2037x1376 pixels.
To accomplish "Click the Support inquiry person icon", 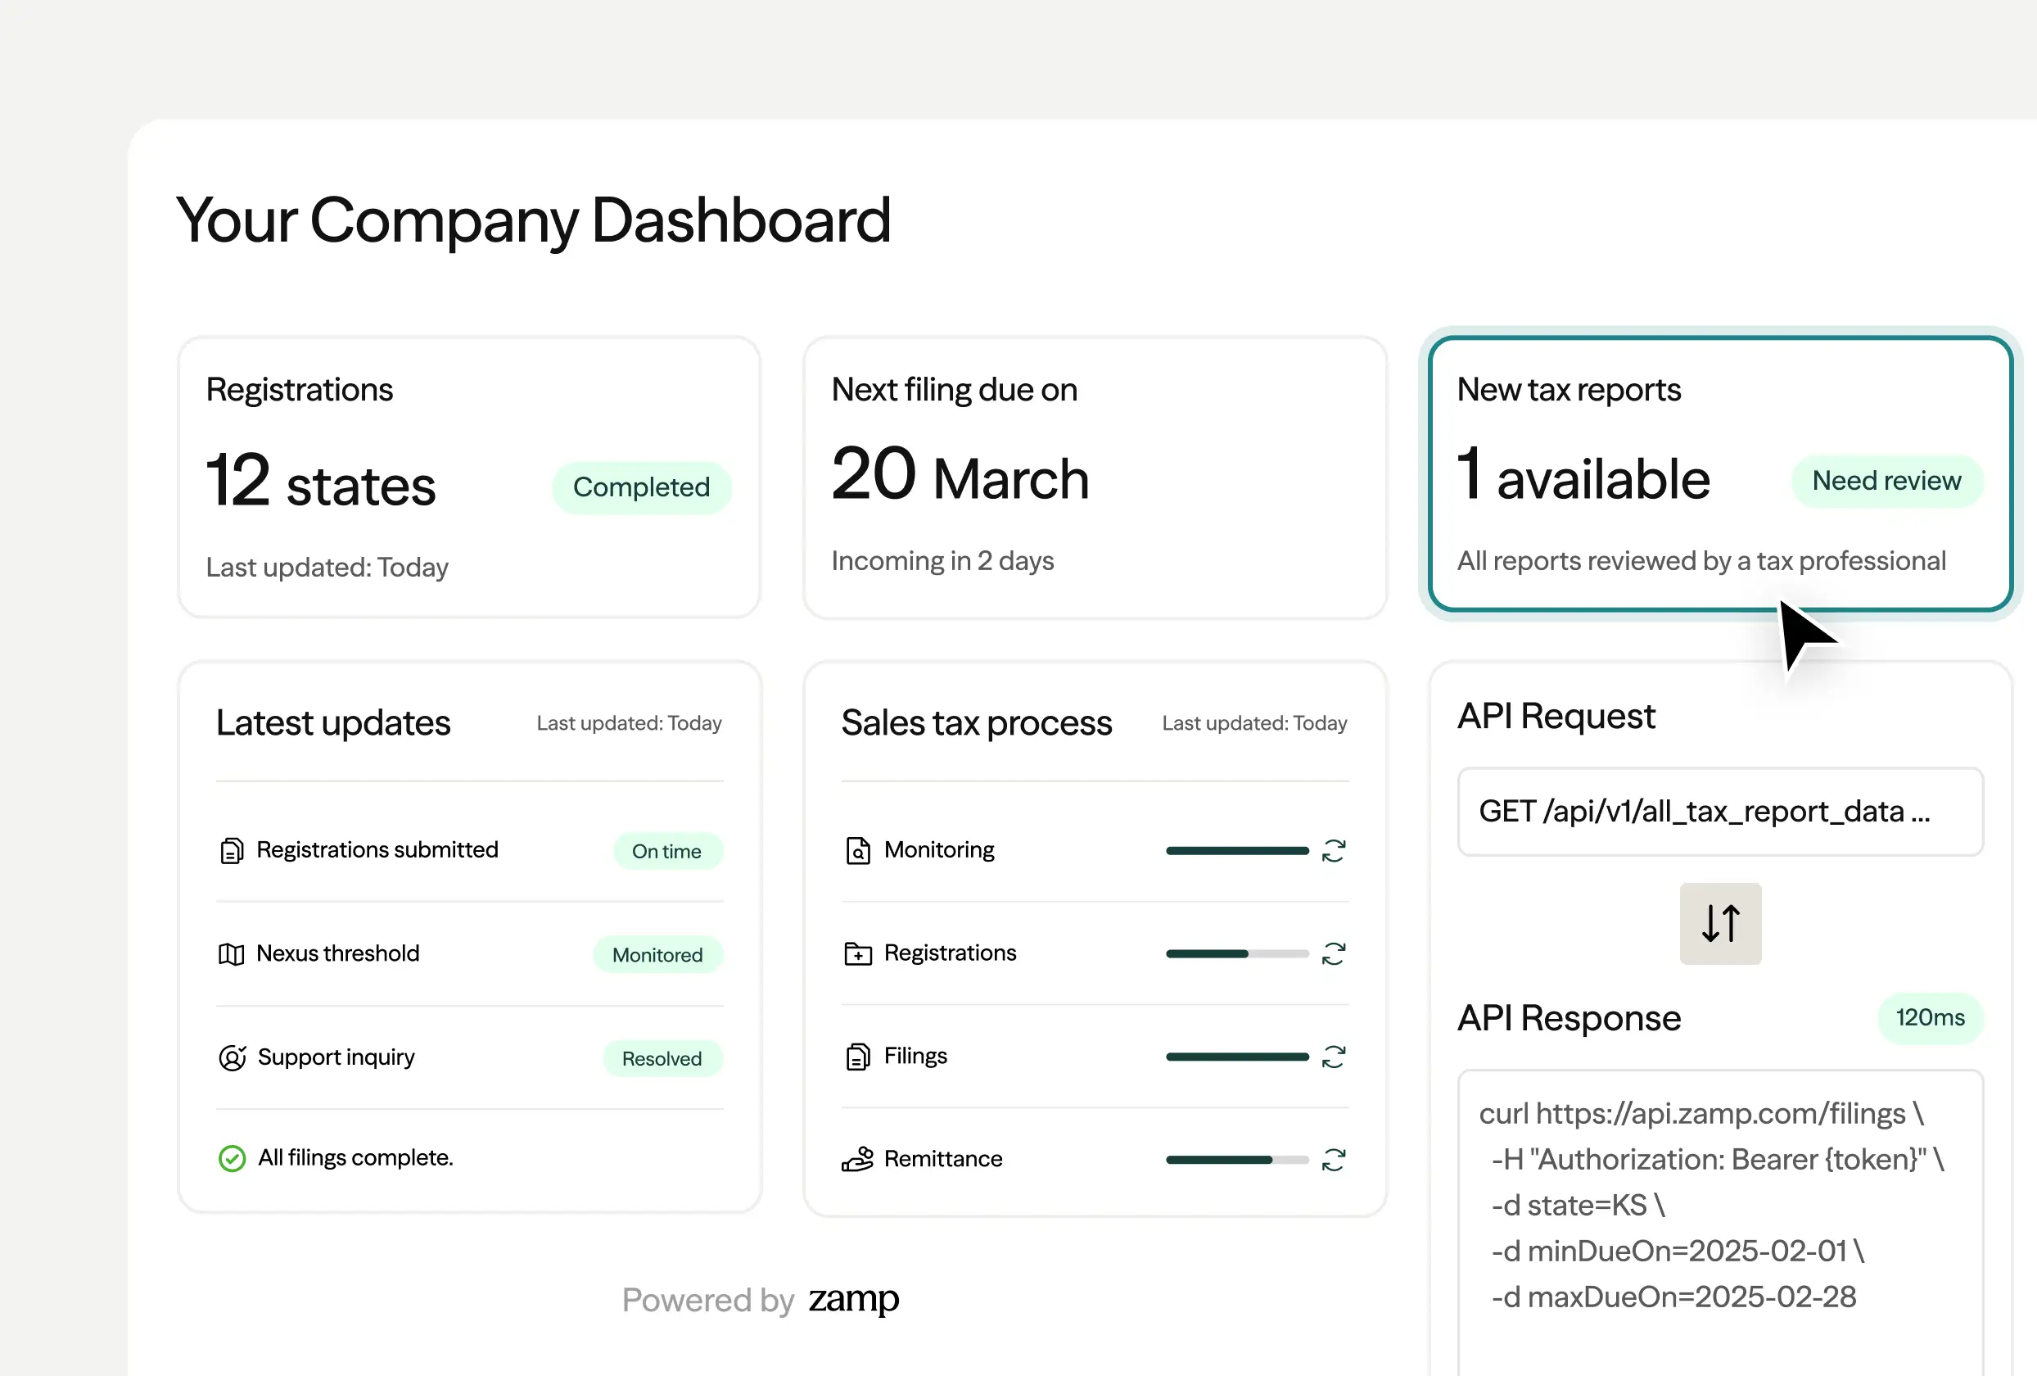I will 232,1057.
